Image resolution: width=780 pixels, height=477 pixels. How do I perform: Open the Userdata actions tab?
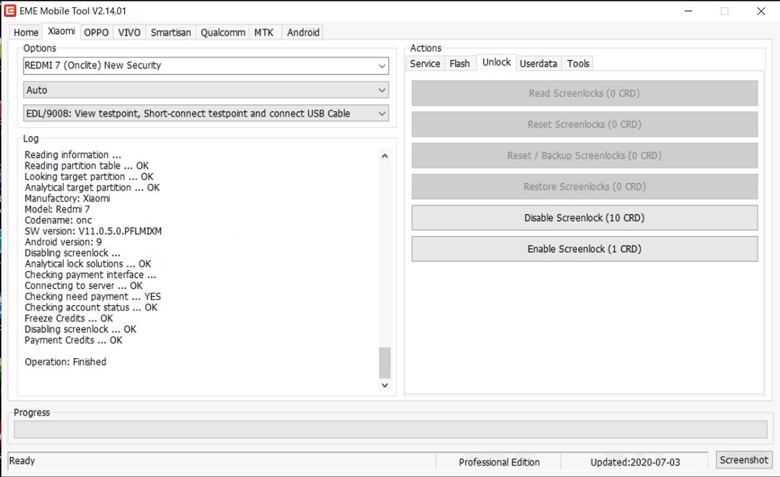coord(538,64)
